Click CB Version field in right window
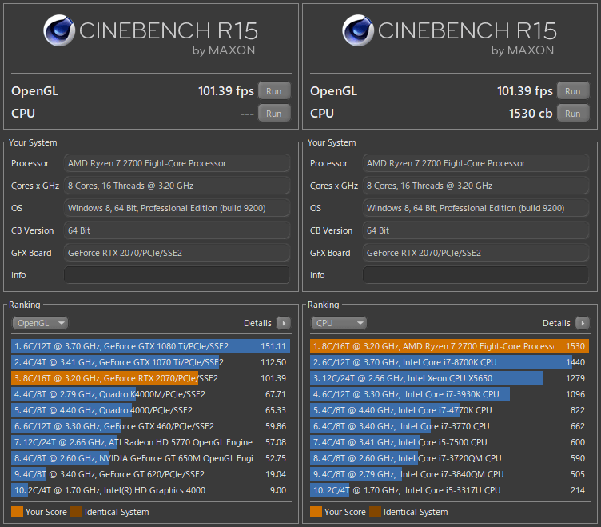601x527 pixels. point(476,230)
